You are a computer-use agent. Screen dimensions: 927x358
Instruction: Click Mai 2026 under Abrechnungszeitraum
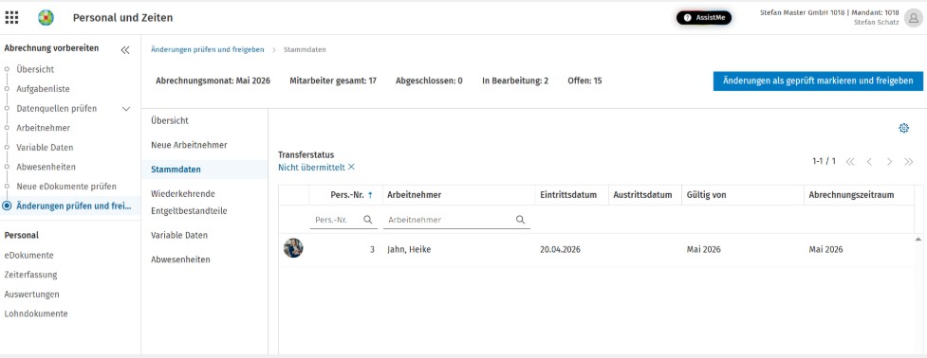click(825, 249)
